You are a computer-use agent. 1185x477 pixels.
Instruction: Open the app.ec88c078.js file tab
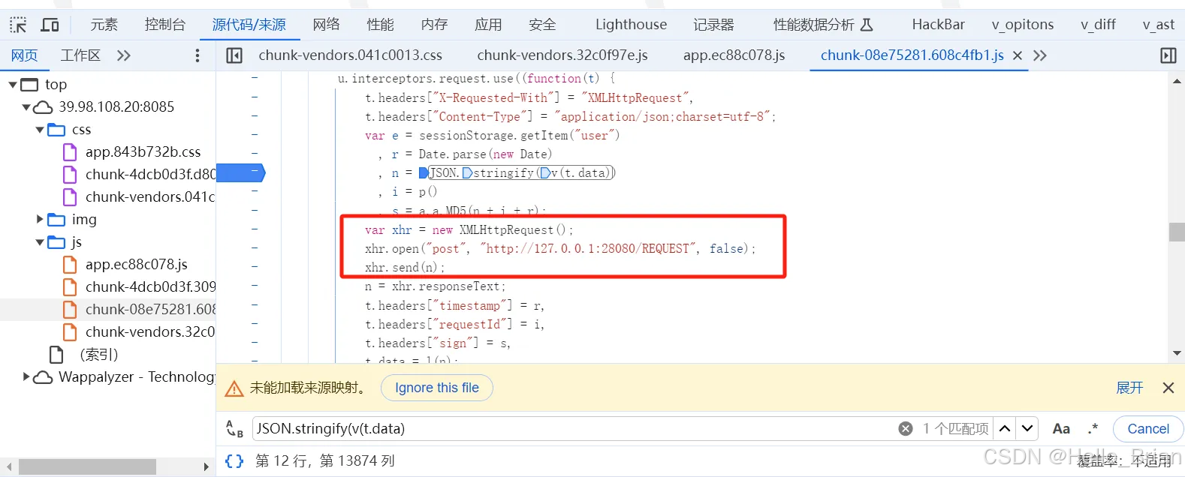click(734, 55)
